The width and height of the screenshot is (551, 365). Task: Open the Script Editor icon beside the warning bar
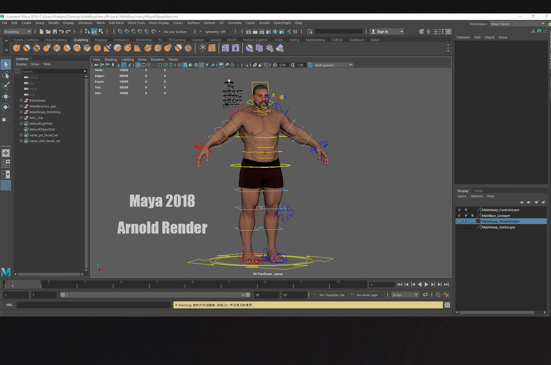pos(447,305)
